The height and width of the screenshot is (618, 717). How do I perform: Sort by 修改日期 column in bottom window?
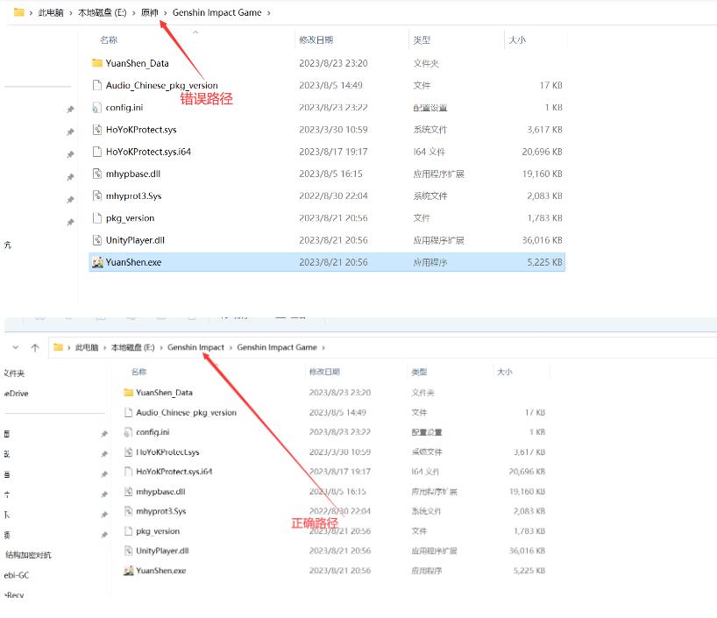tap(324, 372)
